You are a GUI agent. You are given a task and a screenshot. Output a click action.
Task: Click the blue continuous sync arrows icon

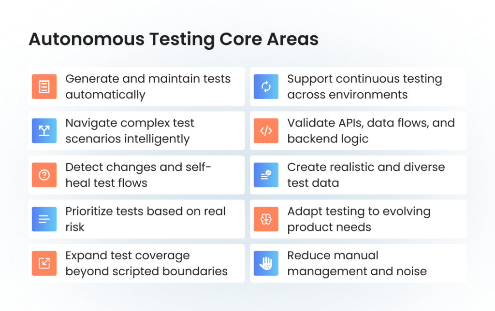click(266, 86)
